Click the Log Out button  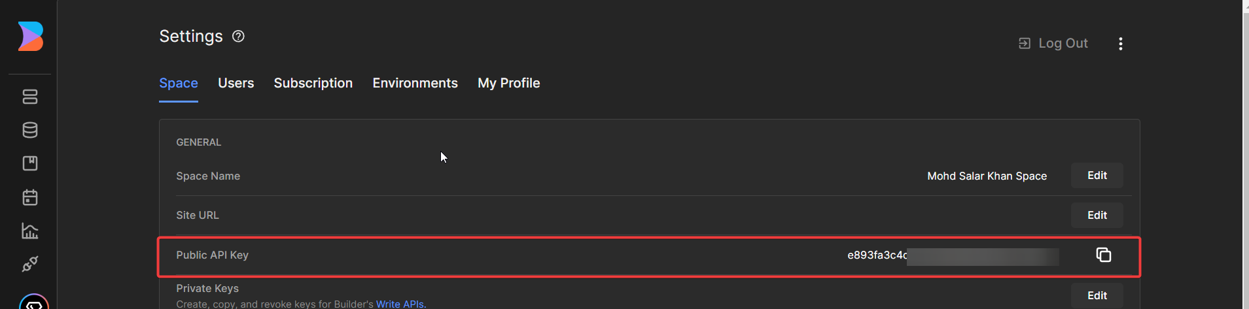tap(1053, 44)
